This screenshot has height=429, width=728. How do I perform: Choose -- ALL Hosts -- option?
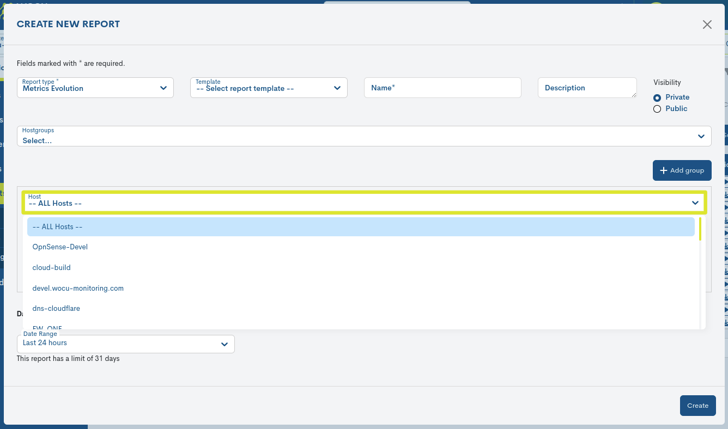[361, 227]
